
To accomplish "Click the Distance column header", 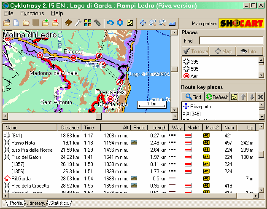I will click(70, 128).
